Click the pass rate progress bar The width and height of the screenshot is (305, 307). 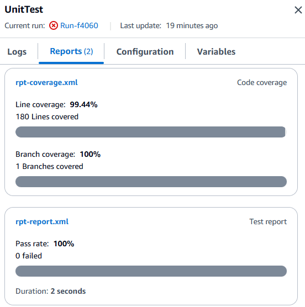point(151,271)
